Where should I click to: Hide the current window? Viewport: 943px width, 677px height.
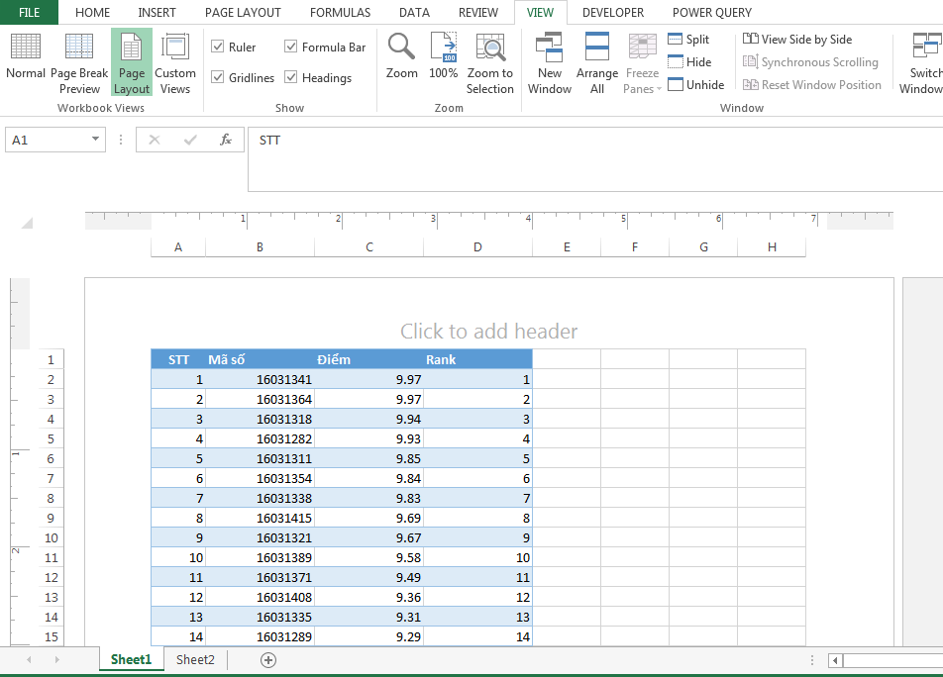(689, 62)
